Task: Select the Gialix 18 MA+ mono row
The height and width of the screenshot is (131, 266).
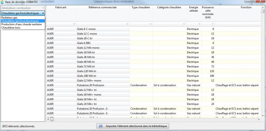Action: click(153, 95)
